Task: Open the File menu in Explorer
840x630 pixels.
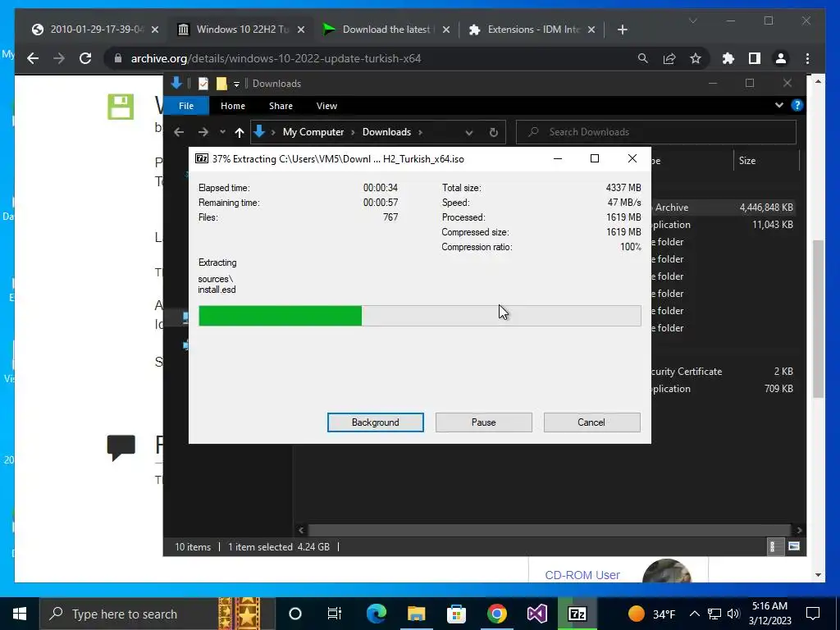Action: point(186,106)
